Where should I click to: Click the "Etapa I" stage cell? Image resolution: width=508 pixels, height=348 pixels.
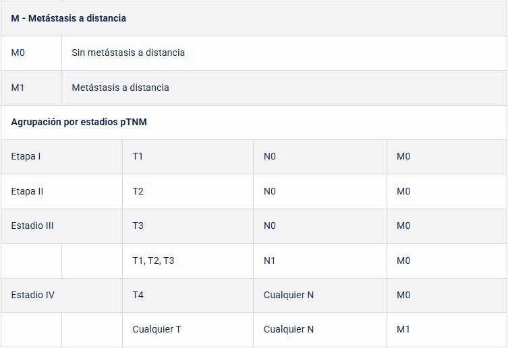[x=26, y=157]
